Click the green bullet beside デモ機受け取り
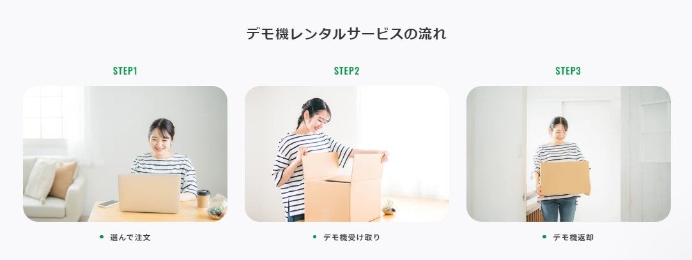 314,236
